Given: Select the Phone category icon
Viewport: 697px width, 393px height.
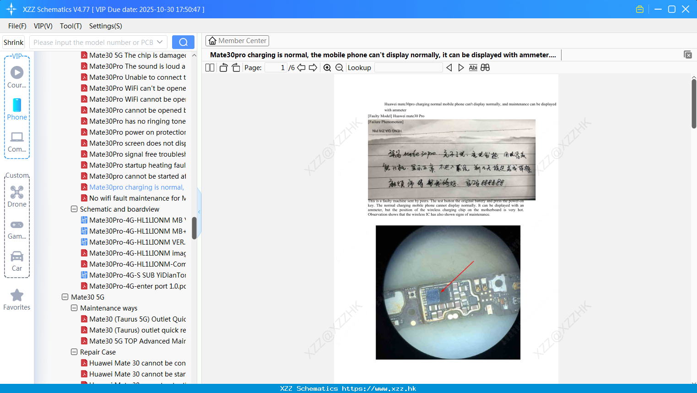Looking at the screenshot, I should (17, 109).
